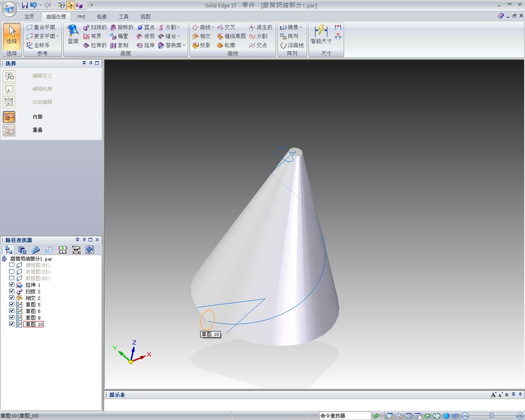The image size is (525, 420).
Task: Select the 选择 arrow tool in the ribbon
Action: pos(11,36)
